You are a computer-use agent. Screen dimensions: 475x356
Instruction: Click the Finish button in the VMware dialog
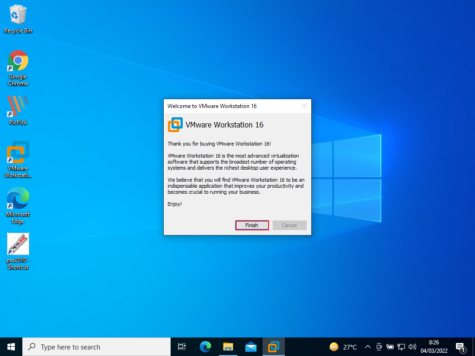[252, 225]
